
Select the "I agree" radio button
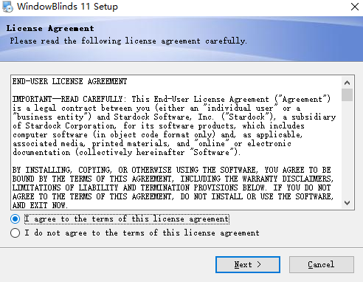[15, 219]
